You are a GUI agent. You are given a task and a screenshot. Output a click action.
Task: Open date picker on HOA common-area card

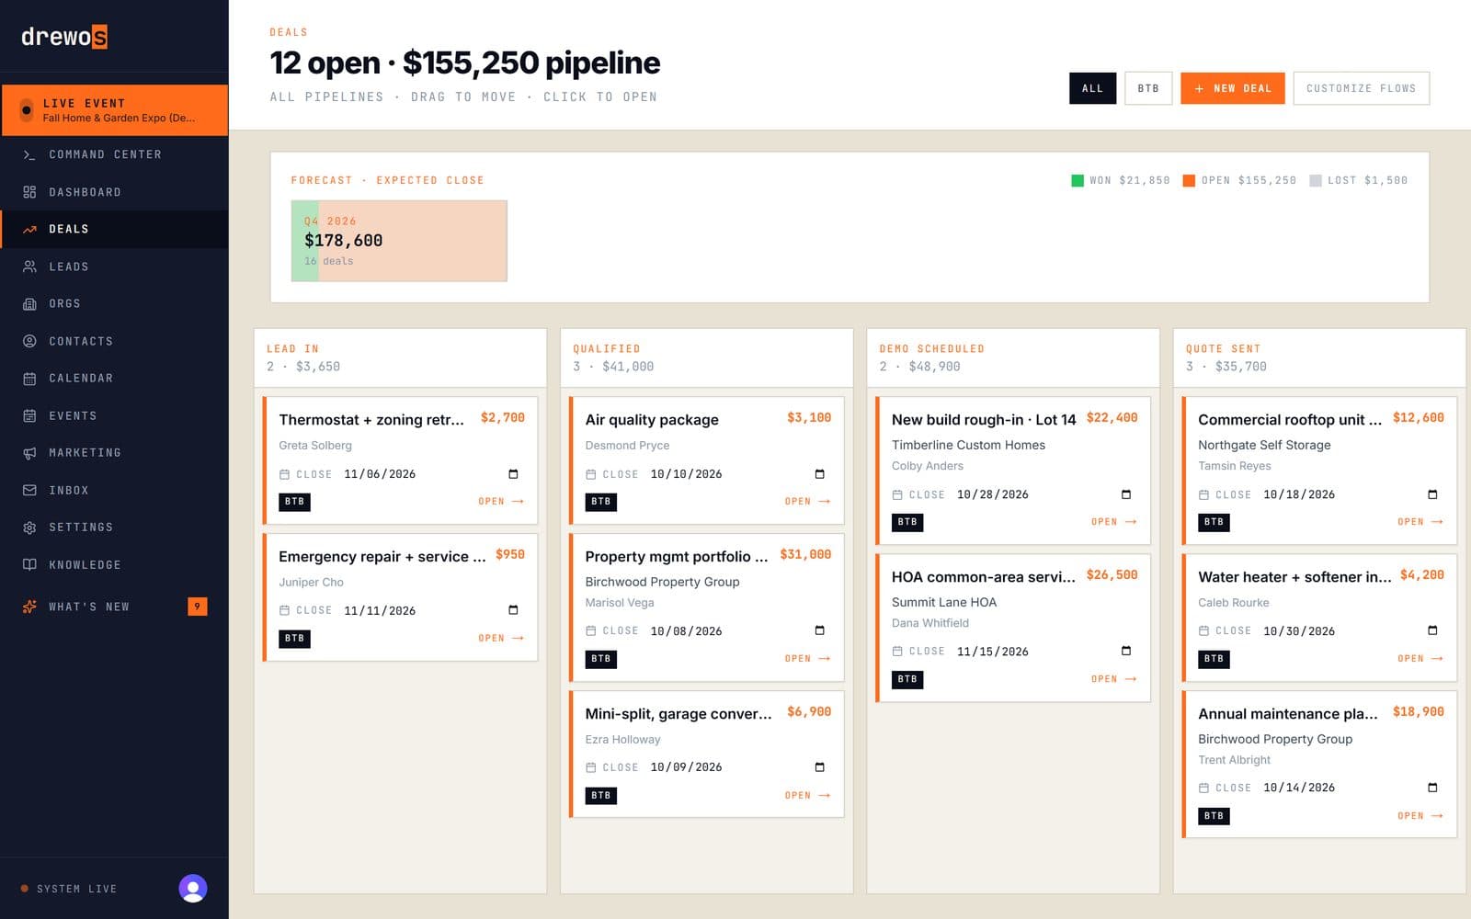coord(1126,651)
